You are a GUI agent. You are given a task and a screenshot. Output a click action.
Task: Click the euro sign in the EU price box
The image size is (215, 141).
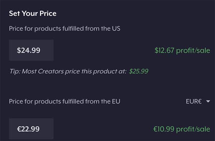pos(19,129)
